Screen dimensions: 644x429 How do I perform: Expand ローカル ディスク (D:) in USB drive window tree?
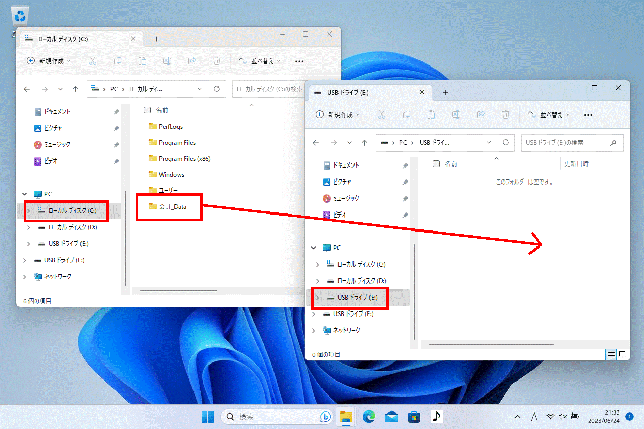(317, 281)
